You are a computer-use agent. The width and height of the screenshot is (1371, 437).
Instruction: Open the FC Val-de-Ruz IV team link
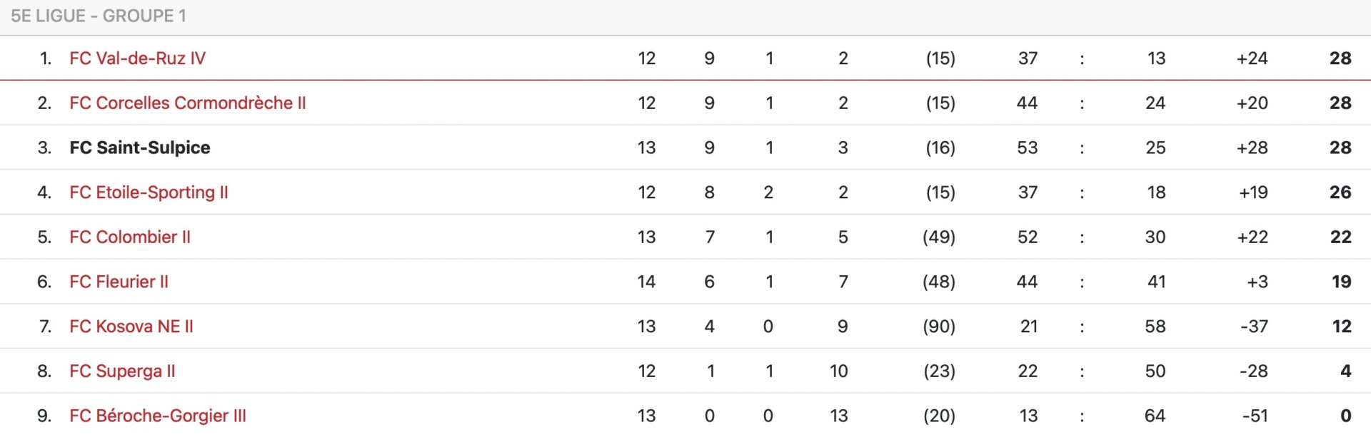point(137,58)
